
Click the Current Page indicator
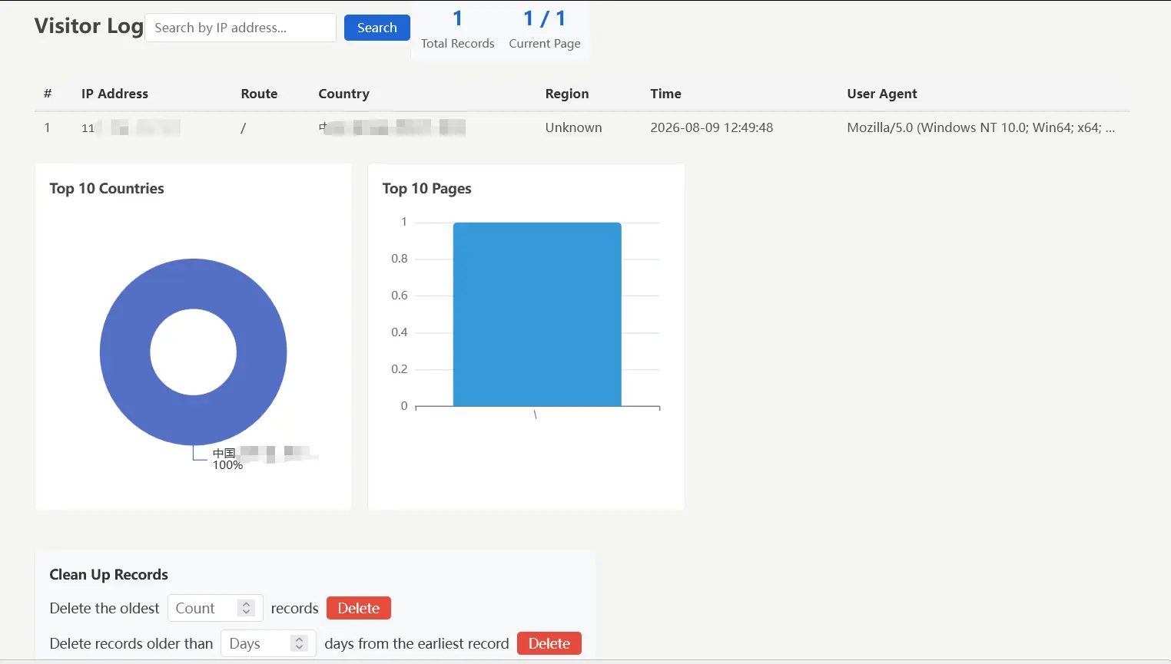tap(545, 29)
